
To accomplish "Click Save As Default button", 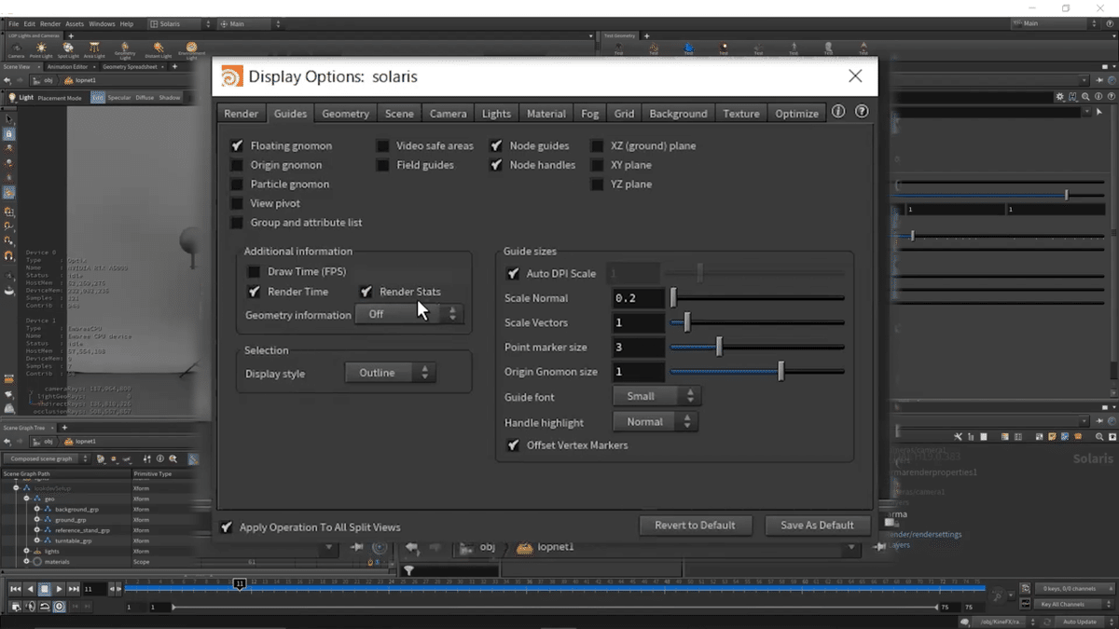I will [x=818, y=526].
